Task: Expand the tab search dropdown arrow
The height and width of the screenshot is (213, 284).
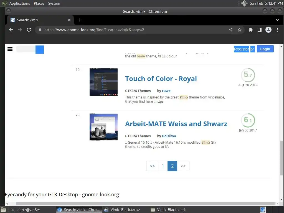Action: 277,20
